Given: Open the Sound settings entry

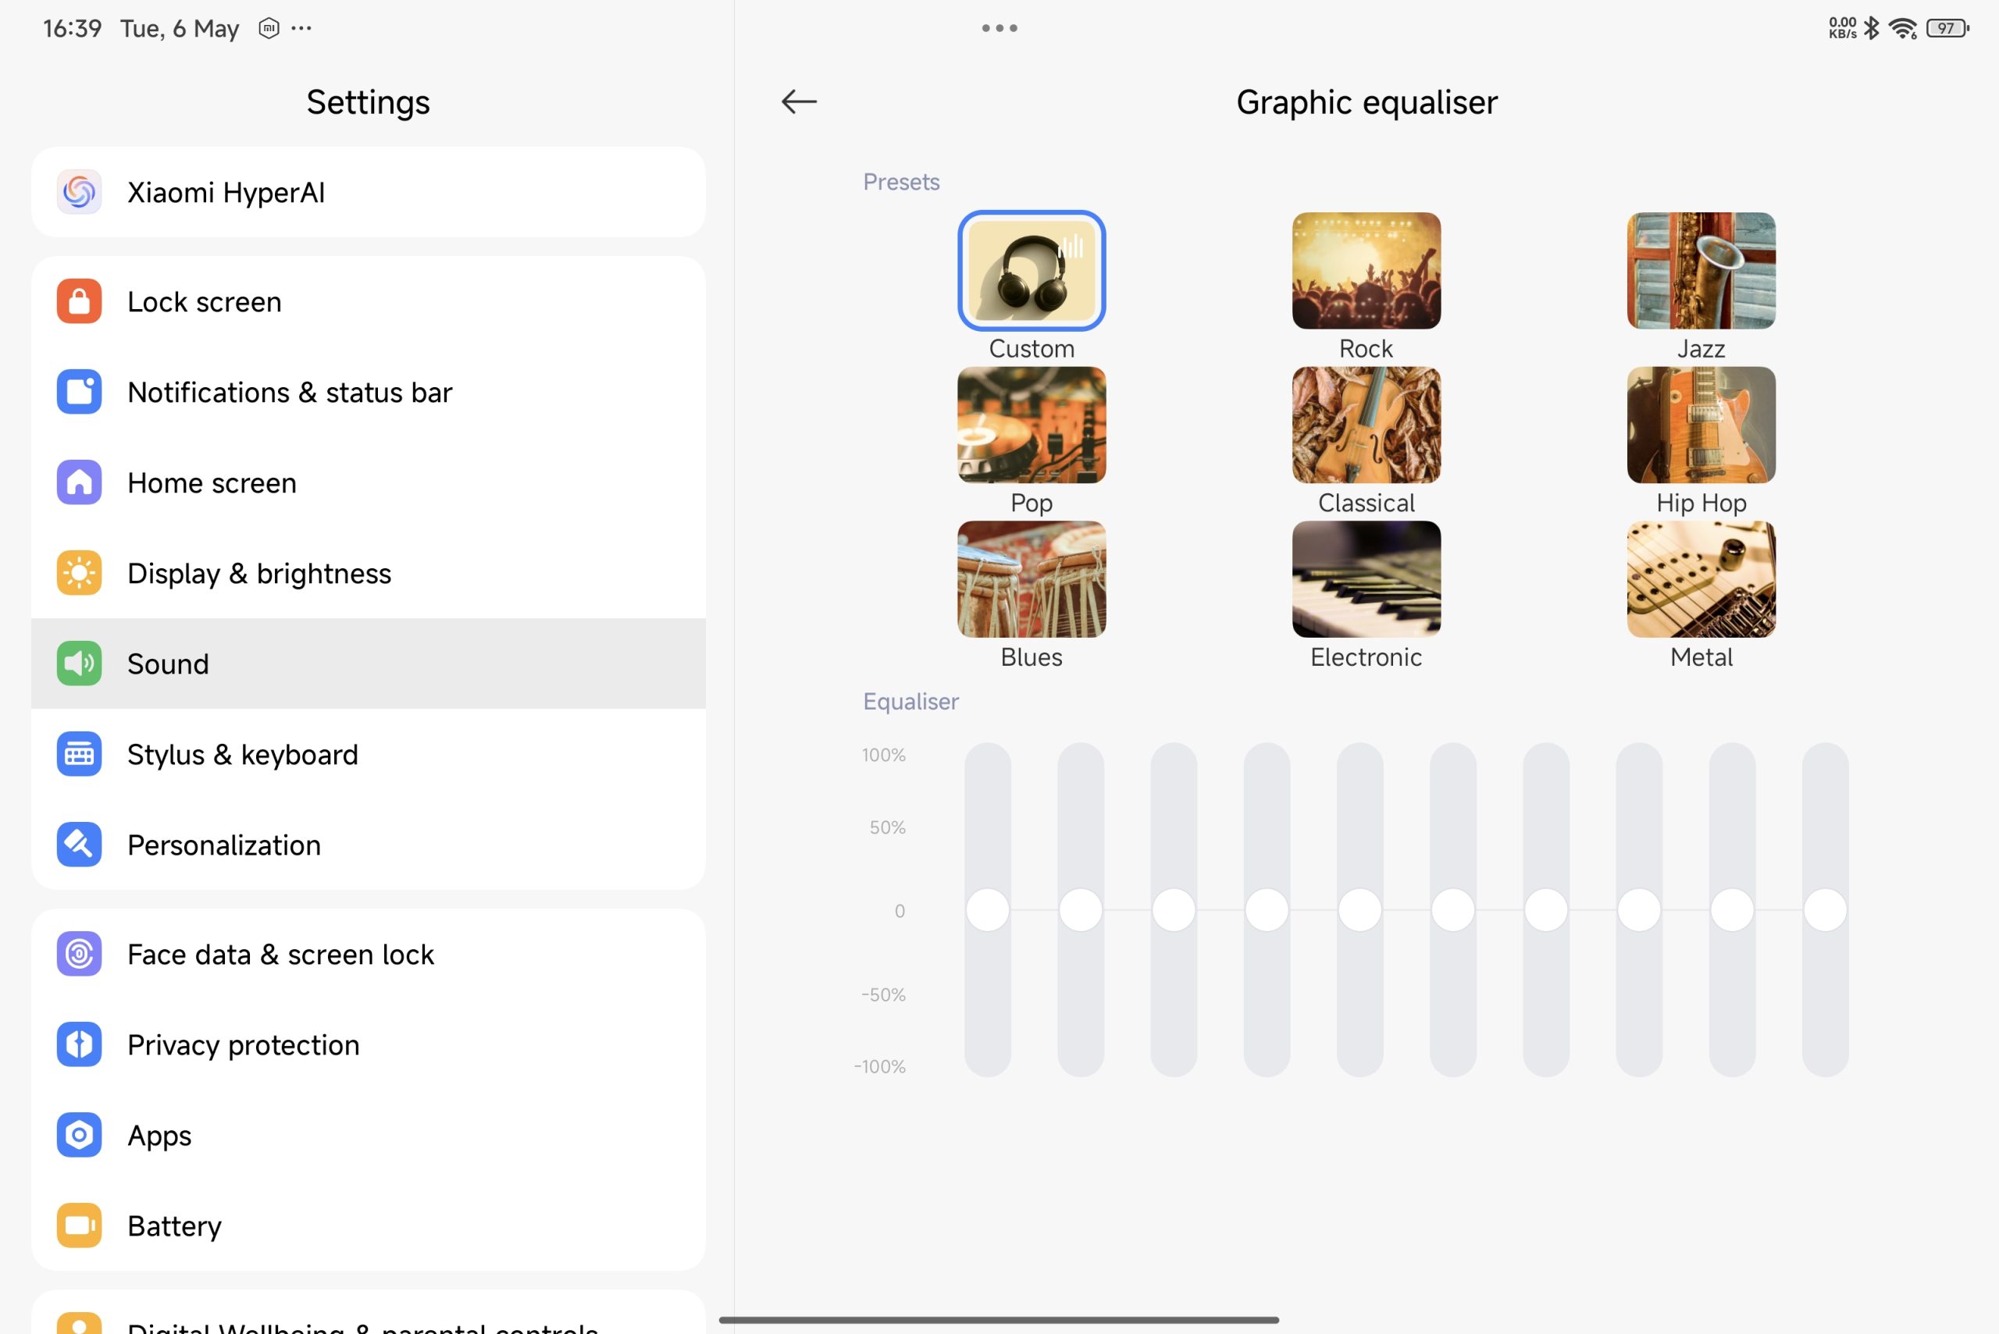Looking at the screenshot, I should point(169,663).
